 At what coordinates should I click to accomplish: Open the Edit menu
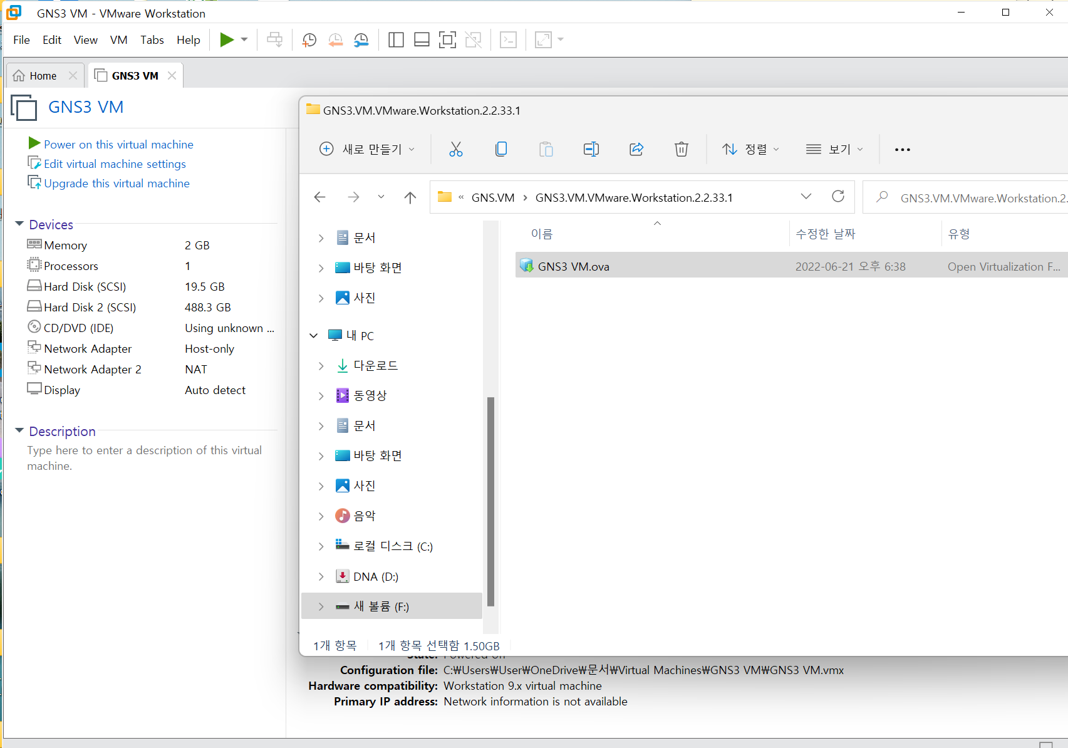point(52,40)
